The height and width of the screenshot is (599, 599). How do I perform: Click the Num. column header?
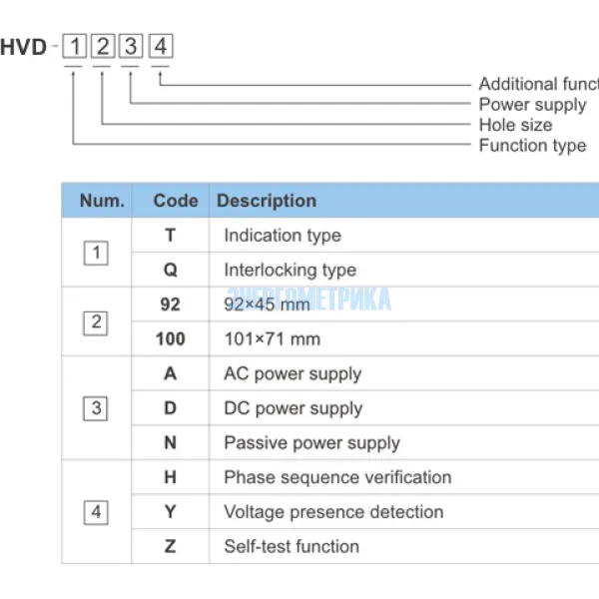tap(102, 201)
